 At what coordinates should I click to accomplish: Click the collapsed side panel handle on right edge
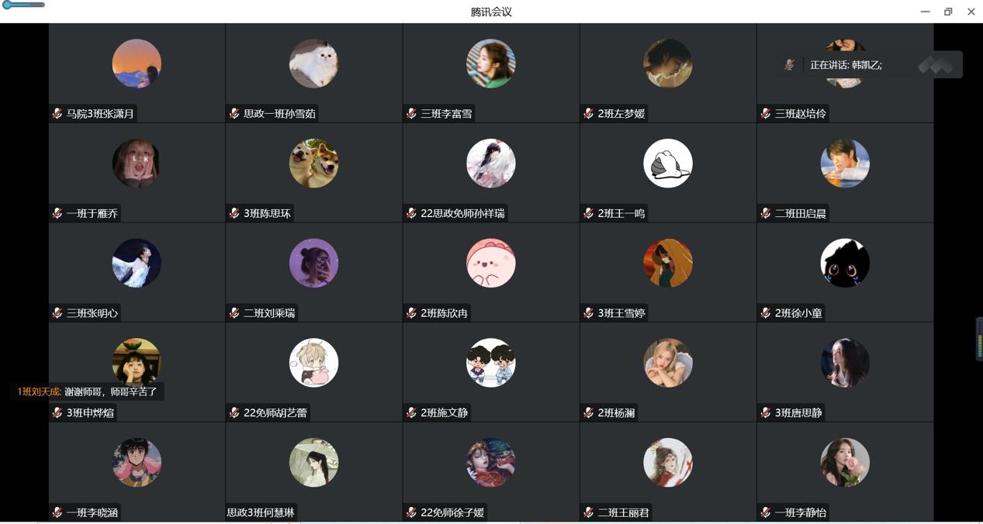(979, 339)
